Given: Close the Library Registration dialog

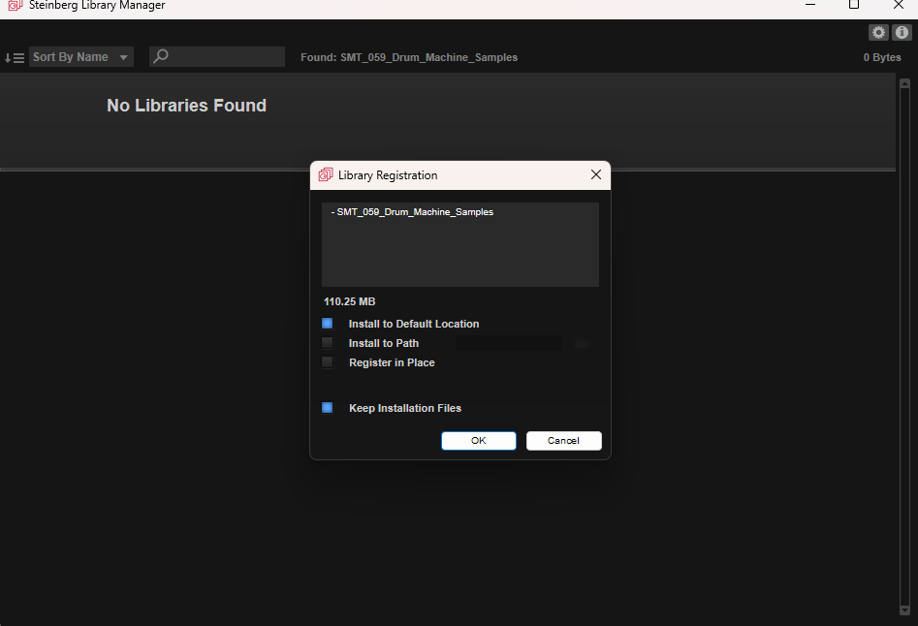Looking at the screenshot, I should [596, 175].
